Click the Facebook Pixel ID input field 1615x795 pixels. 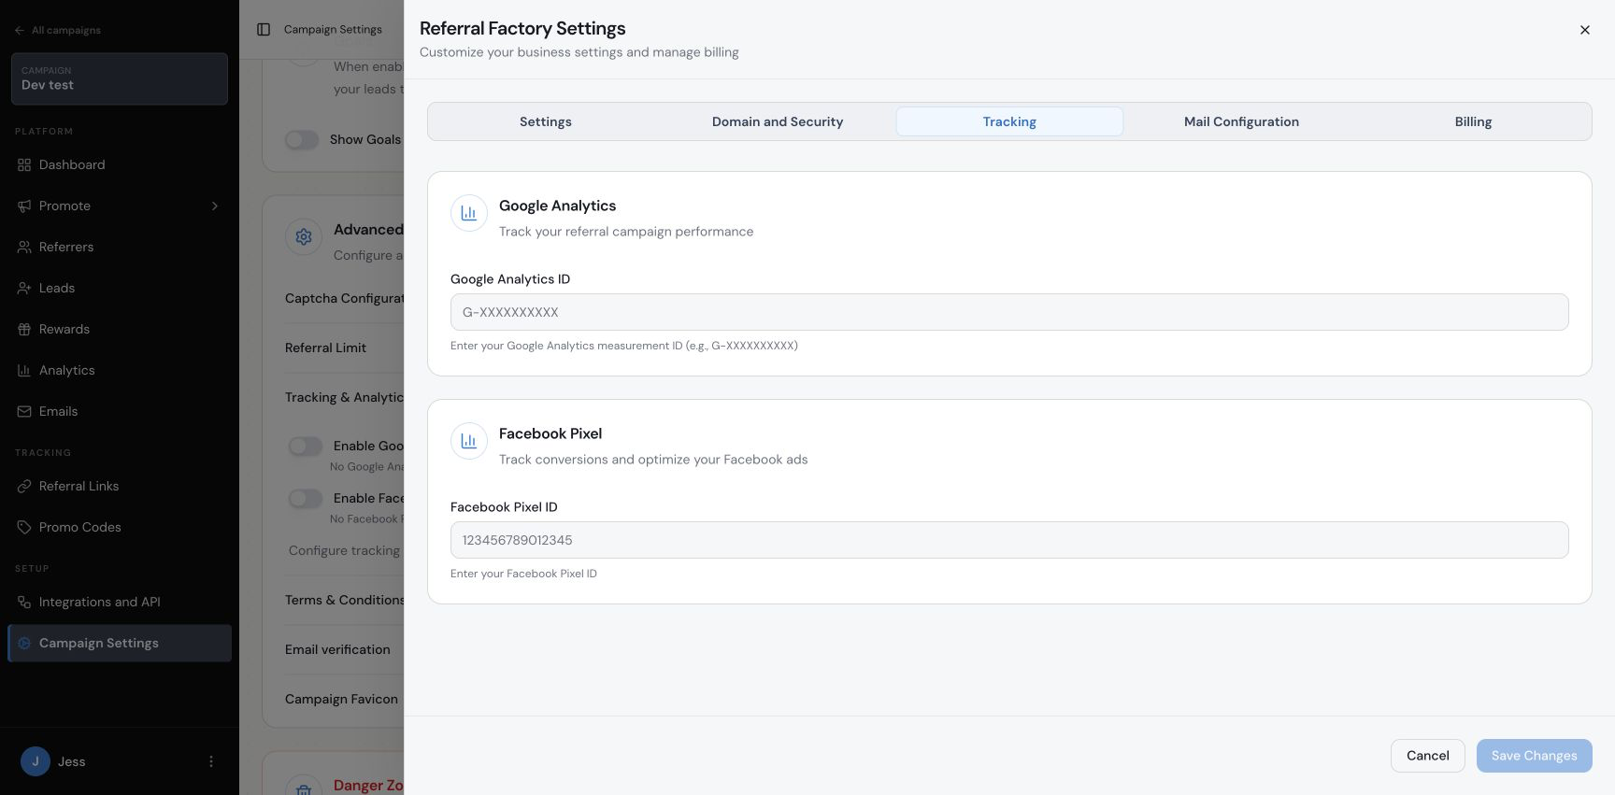[x=1009, y=540]
